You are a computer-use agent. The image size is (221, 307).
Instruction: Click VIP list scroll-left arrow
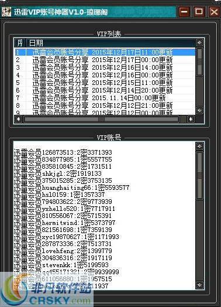click(19, 119)
